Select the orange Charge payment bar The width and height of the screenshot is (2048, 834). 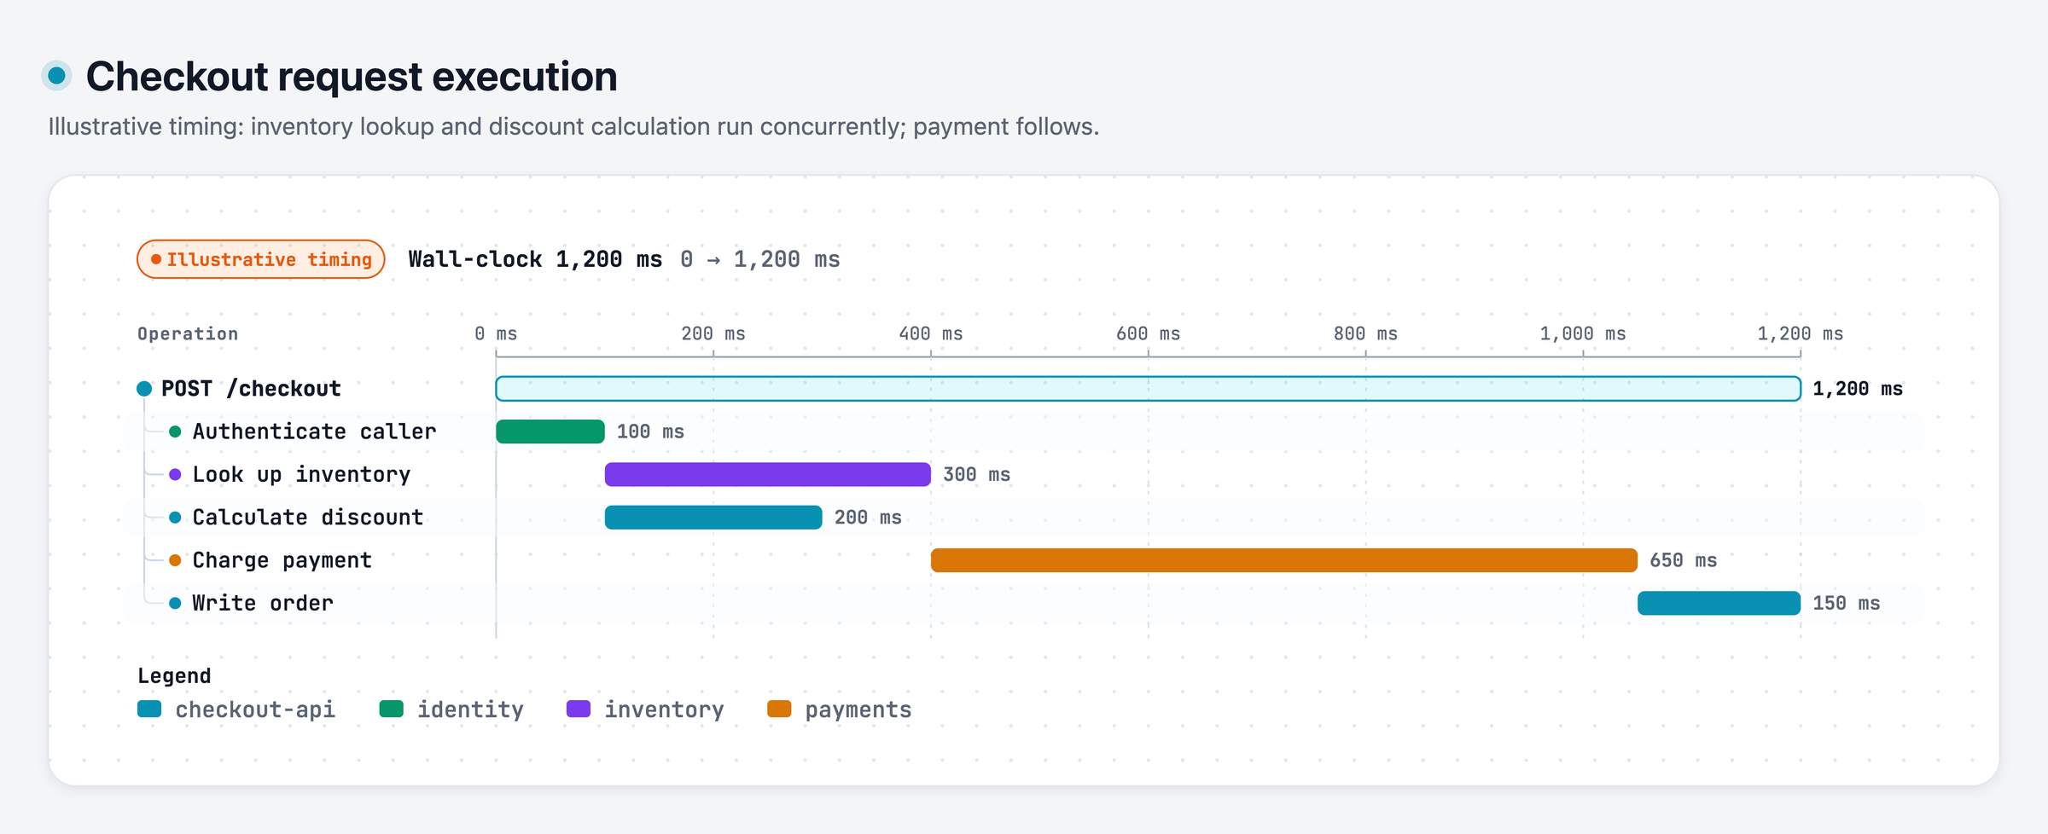click(1284, 560)
